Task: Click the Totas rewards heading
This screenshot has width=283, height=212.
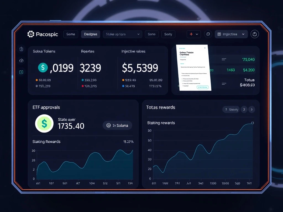Action: [x=161, y=107]
